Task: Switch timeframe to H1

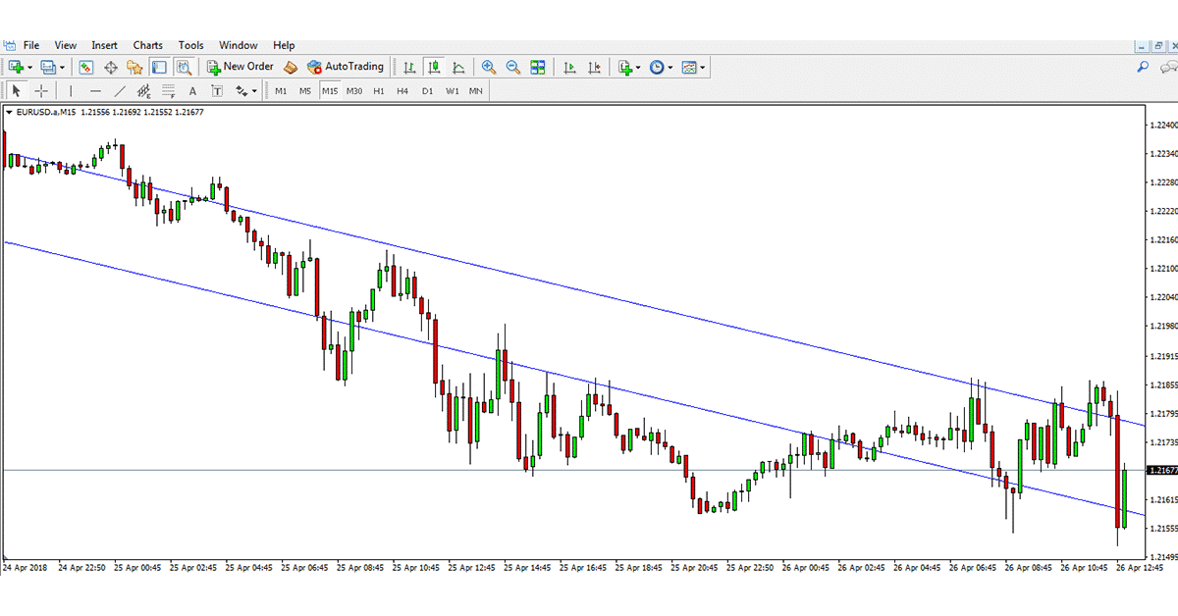Action: tap(378, 90)
